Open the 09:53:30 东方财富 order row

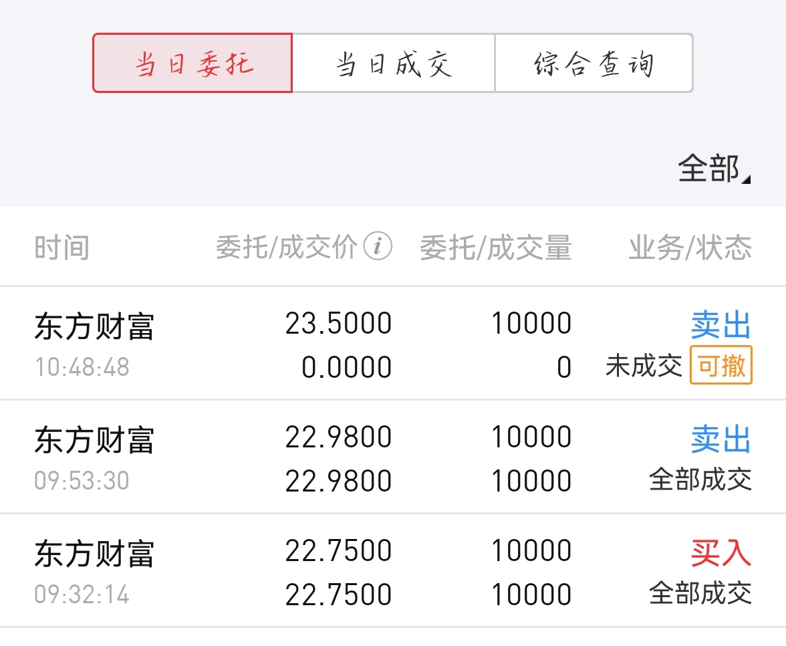pyautogui.click(x=393, y=457)
